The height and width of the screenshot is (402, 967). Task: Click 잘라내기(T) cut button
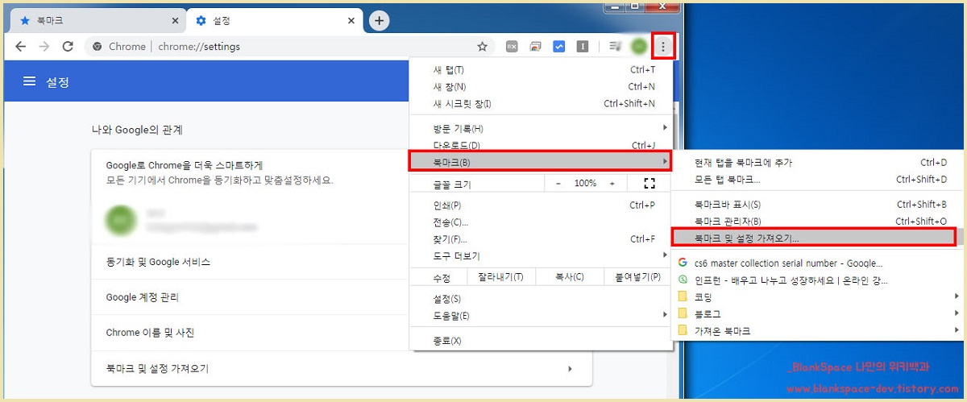tap(500, 277)
